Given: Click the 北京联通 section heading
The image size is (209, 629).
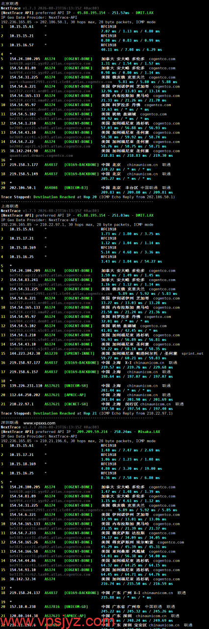Looking at the screenshot, I should [10, 3].
